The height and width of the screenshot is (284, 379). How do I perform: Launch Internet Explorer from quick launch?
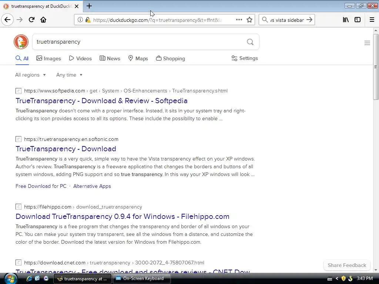click(x=29, y=278)
